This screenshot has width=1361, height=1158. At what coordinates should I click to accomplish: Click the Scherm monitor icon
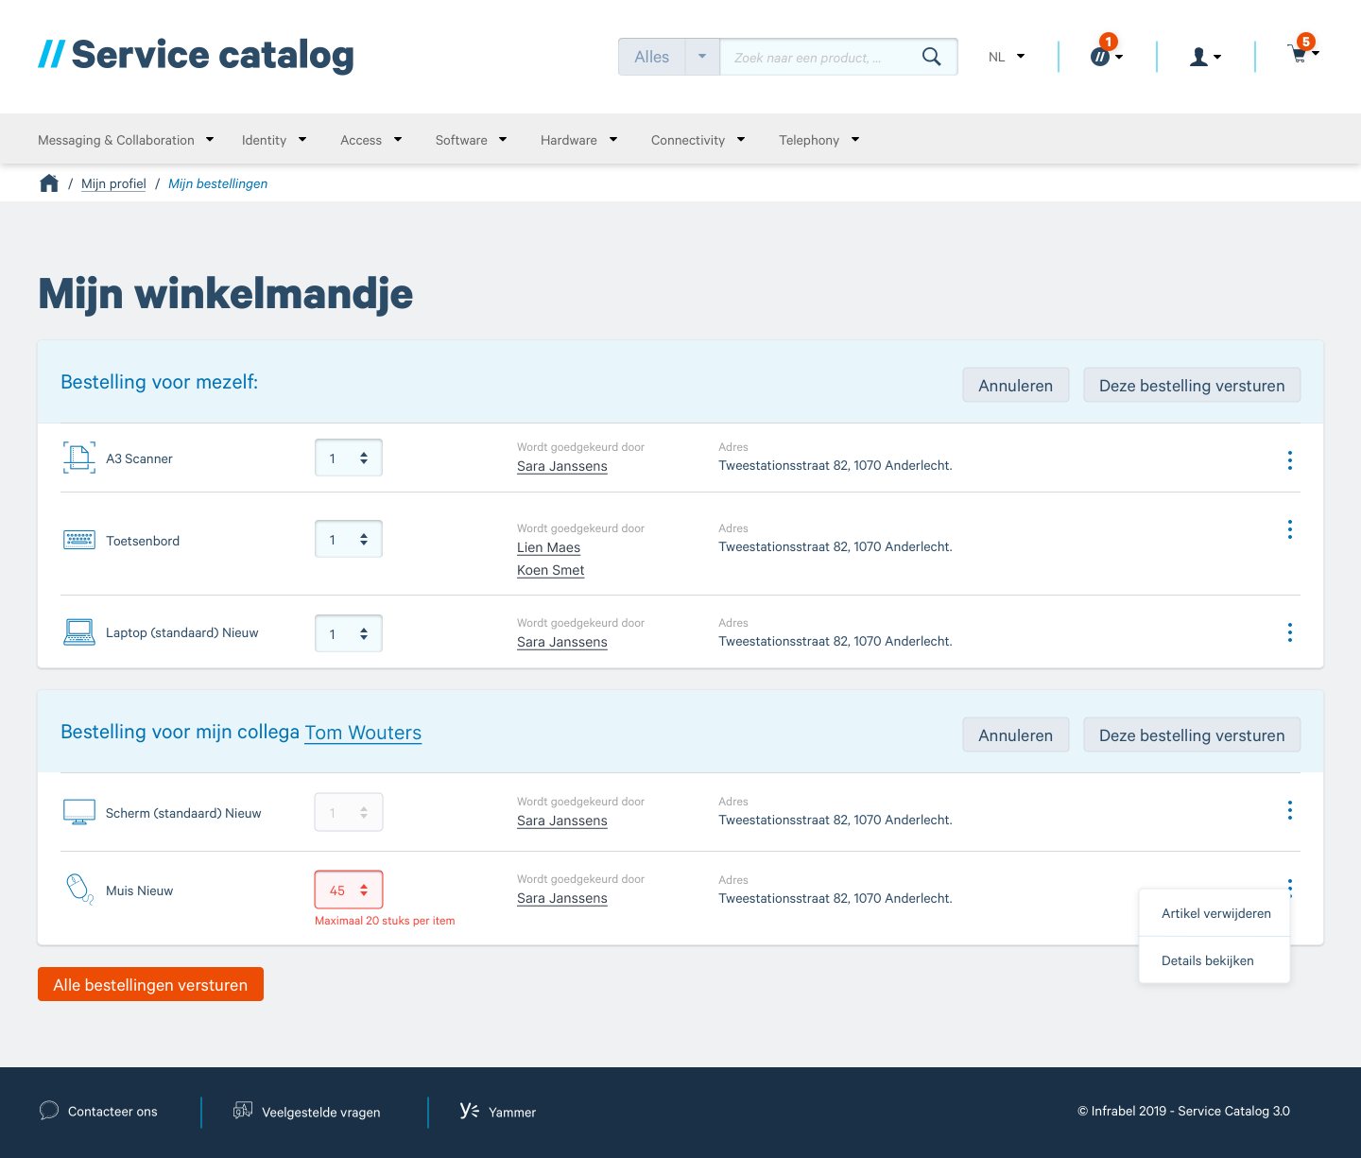pyautogui.click(x=79, y=812)
